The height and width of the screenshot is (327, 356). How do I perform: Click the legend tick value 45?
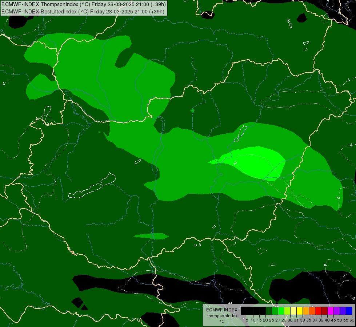(333, 320)
